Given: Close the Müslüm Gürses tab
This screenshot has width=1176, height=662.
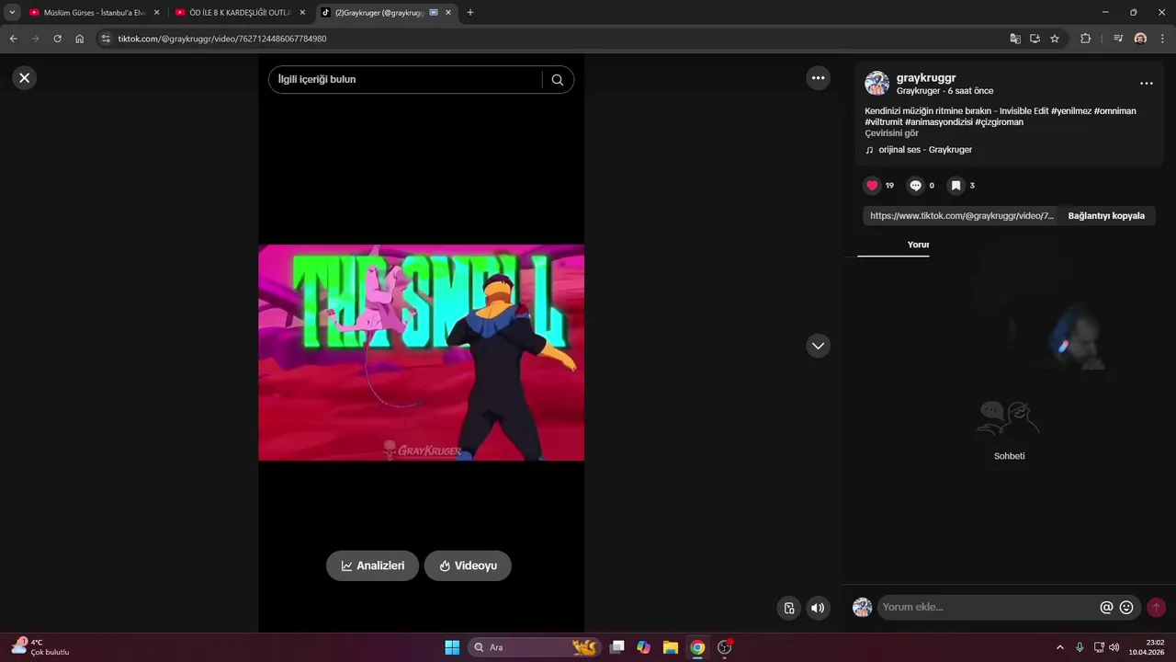Looking at the screenshot, I should pyautogui.click(x=156, y=13).
